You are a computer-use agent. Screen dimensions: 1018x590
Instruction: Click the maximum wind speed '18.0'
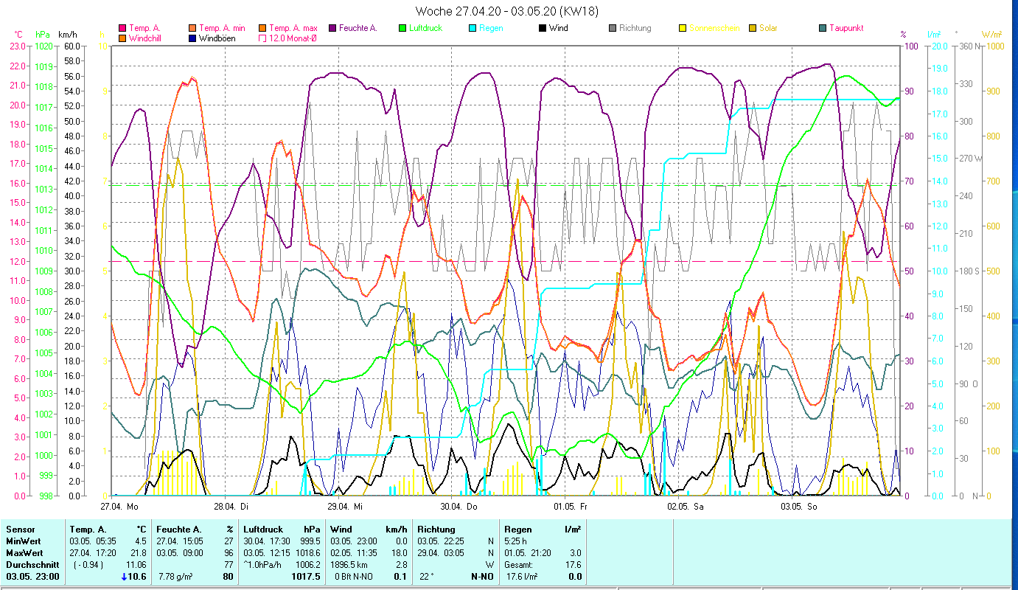(398, 553)
